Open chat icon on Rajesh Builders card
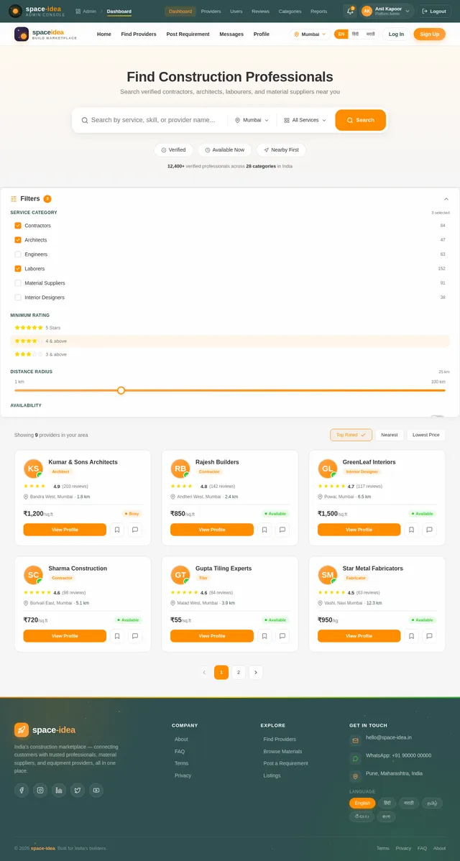The height and width of the screenshot is (861, 460). 282,530
